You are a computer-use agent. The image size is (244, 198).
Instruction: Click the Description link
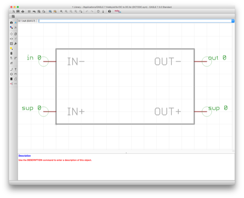[x=24, y=155]
